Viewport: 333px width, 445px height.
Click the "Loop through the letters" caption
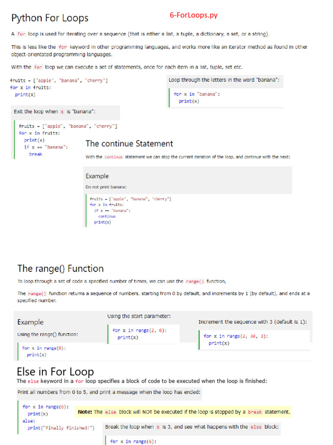[224, 80]
